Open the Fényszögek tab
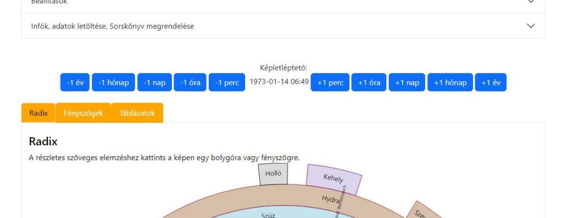Screen dimensions: 564x218 coord(83,113)
